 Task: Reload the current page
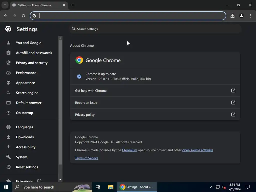coord(23,16)
